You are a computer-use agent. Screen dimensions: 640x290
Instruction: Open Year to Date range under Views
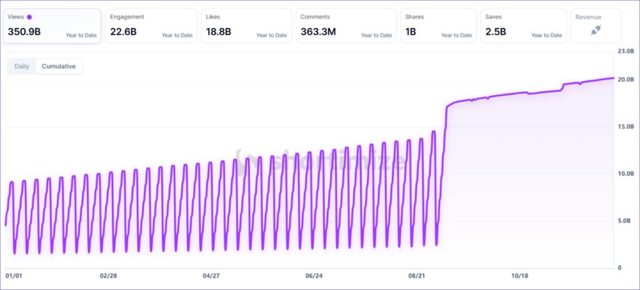coord(81,36)
